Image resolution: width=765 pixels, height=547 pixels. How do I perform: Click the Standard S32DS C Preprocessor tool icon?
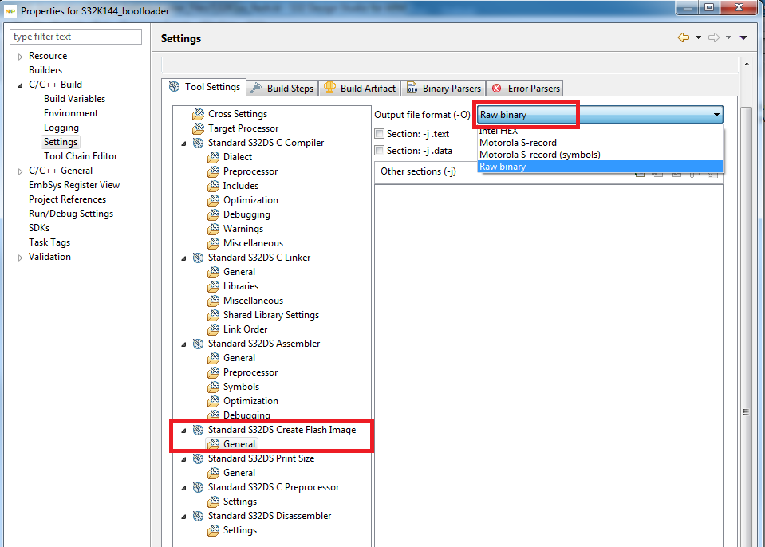click(198, 487)
